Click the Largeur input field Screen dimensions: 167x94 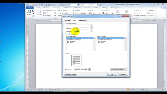point(82,28)
